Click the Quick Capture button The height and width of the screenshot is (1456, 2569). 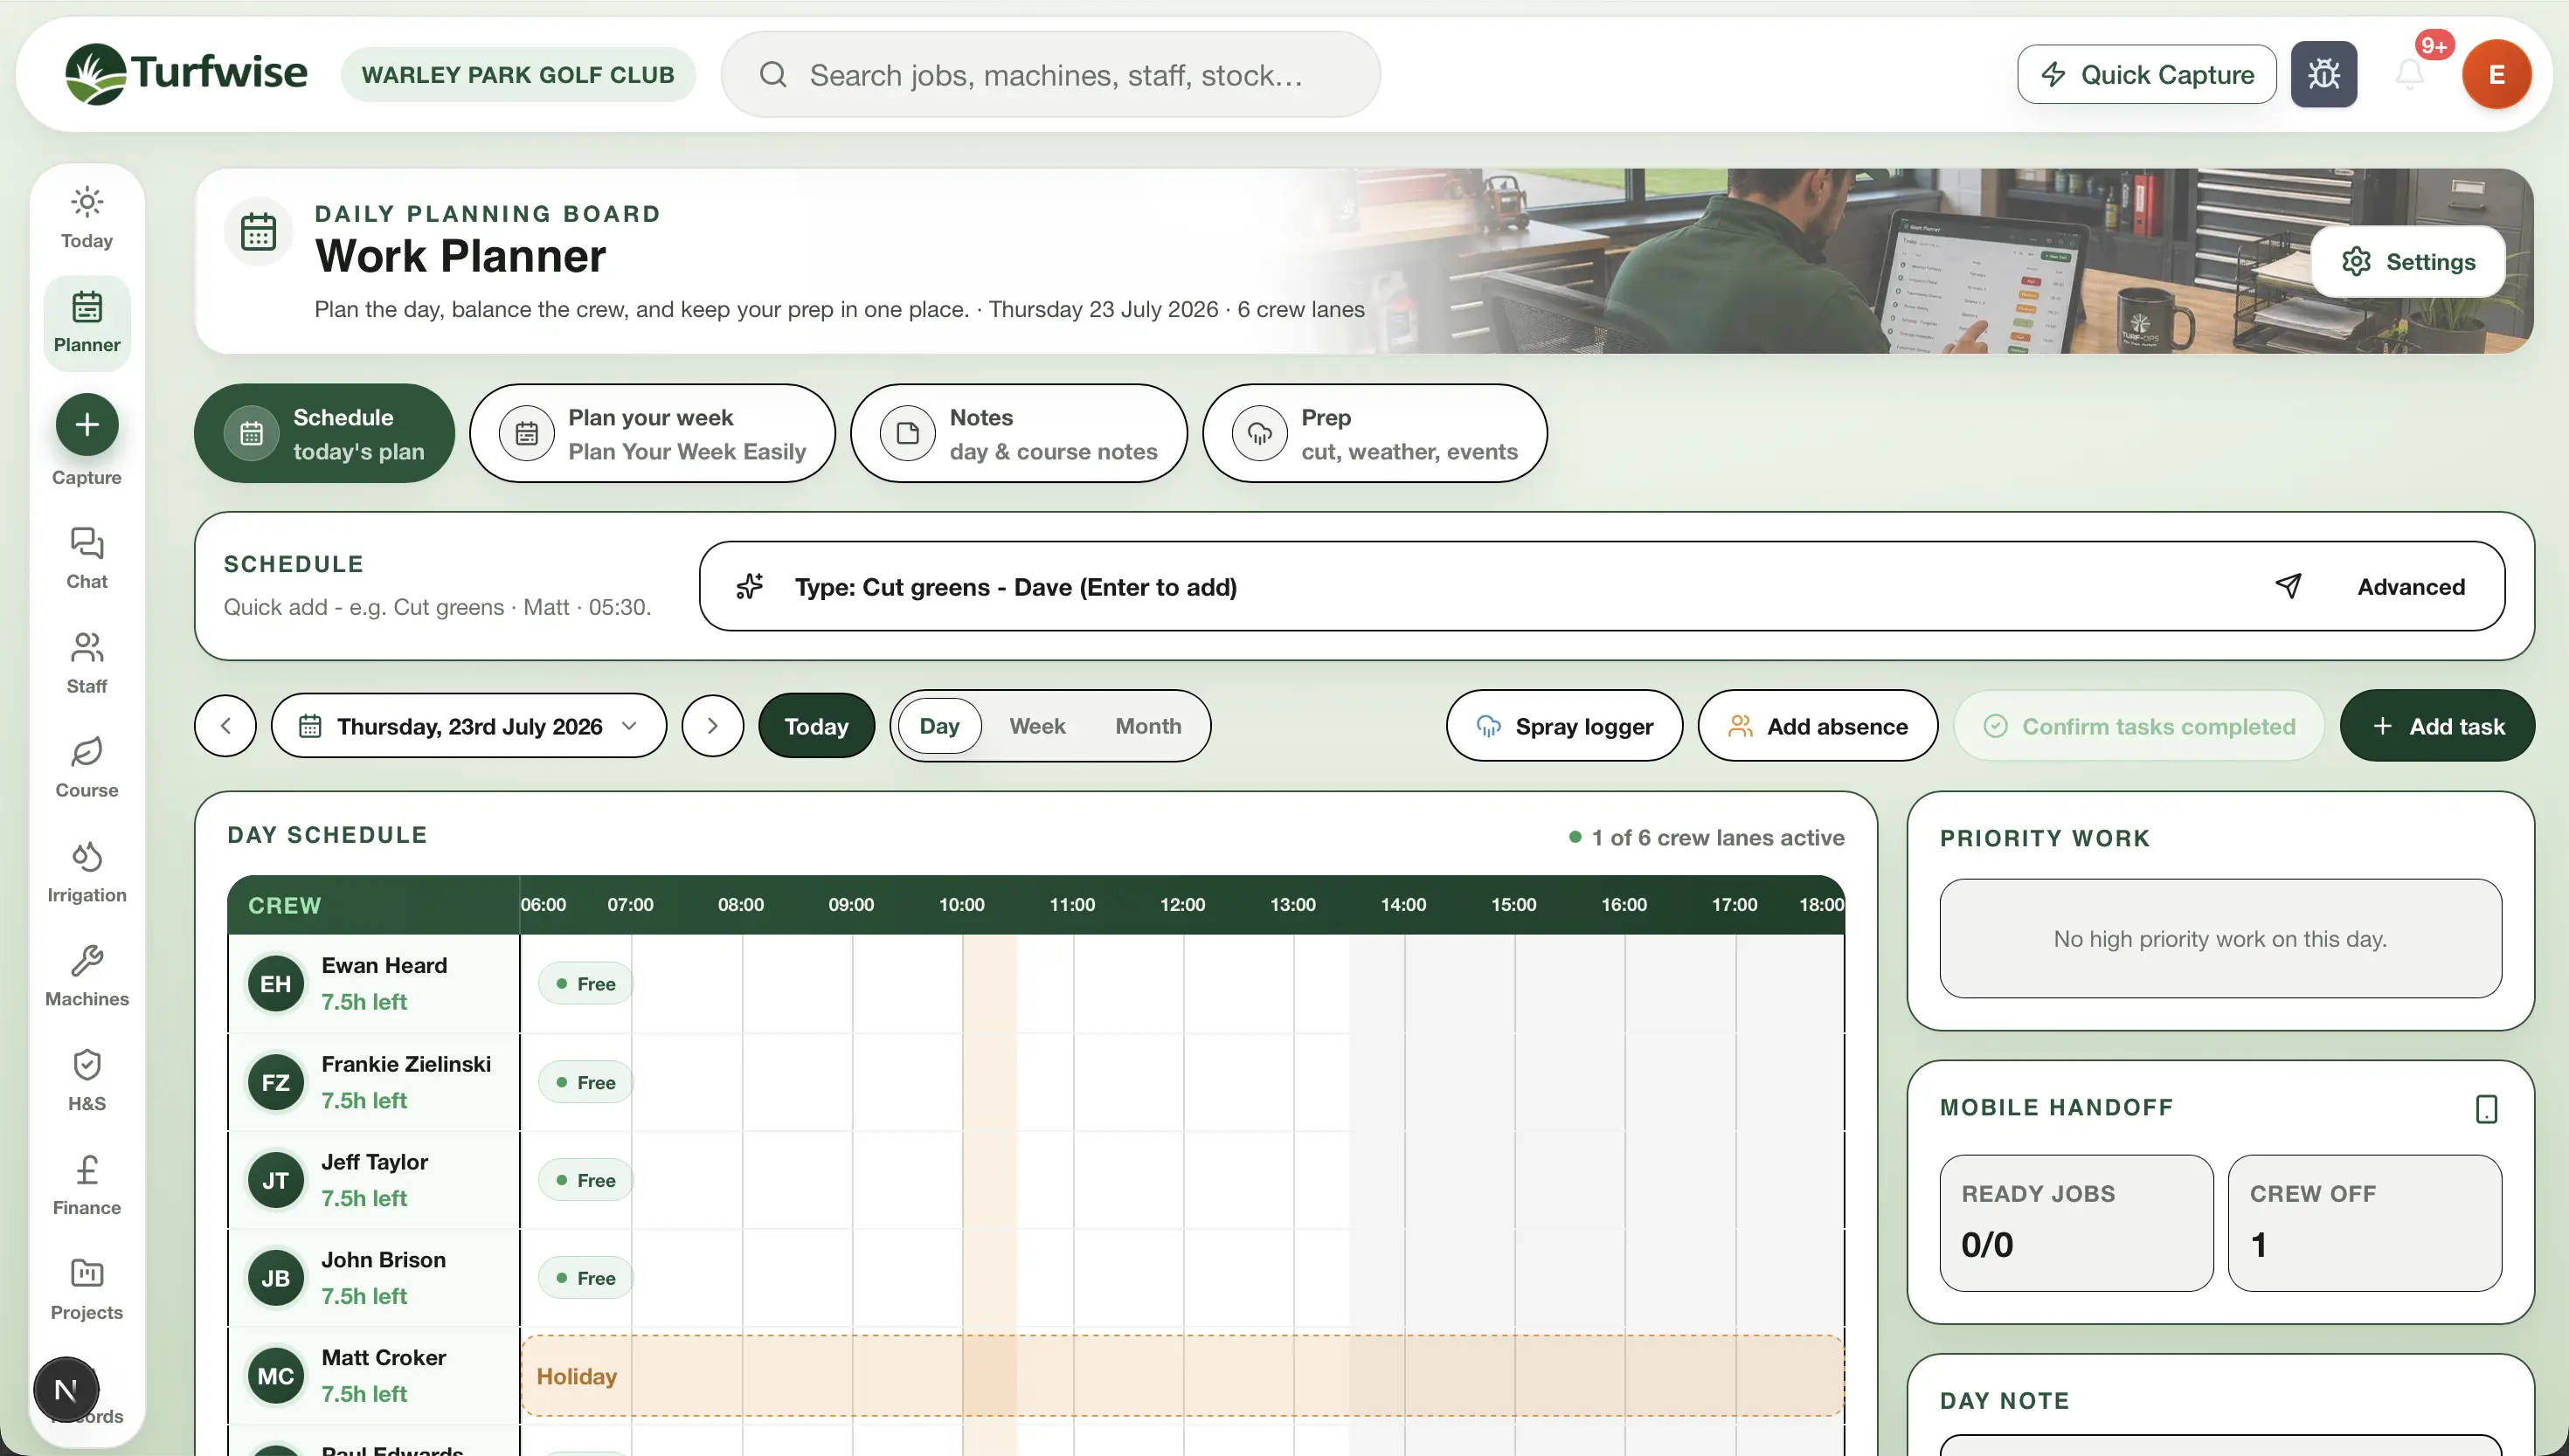(2146, 74)
